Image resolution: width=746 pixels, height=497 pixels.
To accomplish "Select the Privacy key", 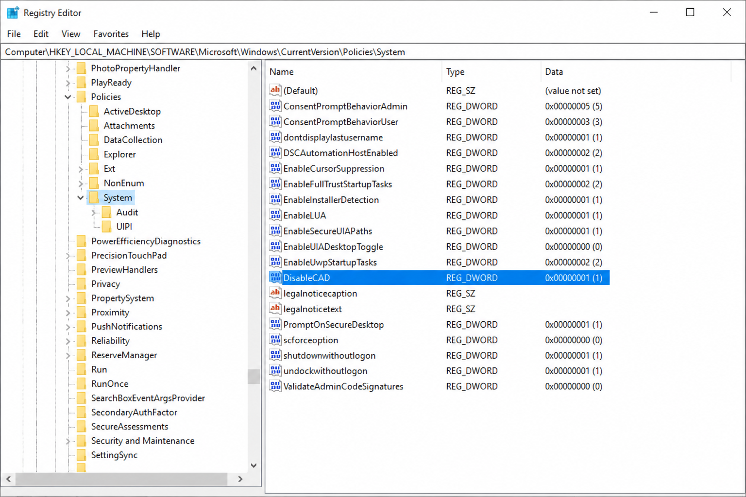I will [x=105, y=284].
